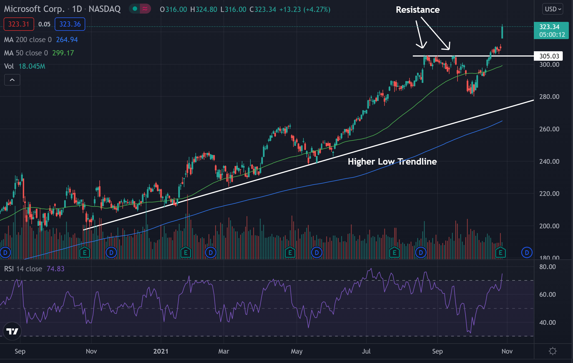
Task: Click the 1D interval label
Action: coord(77,9)
